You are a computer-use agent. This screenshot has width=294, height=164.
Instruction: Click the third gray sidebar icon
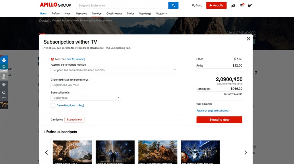(4, 76)
